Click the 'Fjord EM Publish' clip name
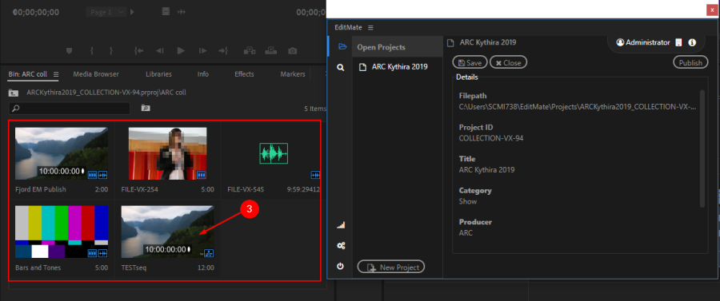The height and width of the screenshot is (301, 720). click(x=41, y=189)
